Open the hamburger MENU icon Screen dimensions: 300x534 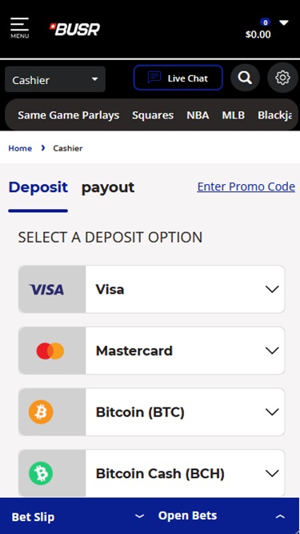(19, 28)
